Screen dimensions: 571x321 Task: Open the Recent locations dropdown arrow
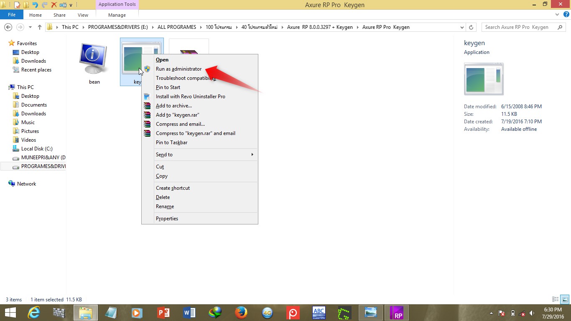pyautogui.click(x=30, y=28)
